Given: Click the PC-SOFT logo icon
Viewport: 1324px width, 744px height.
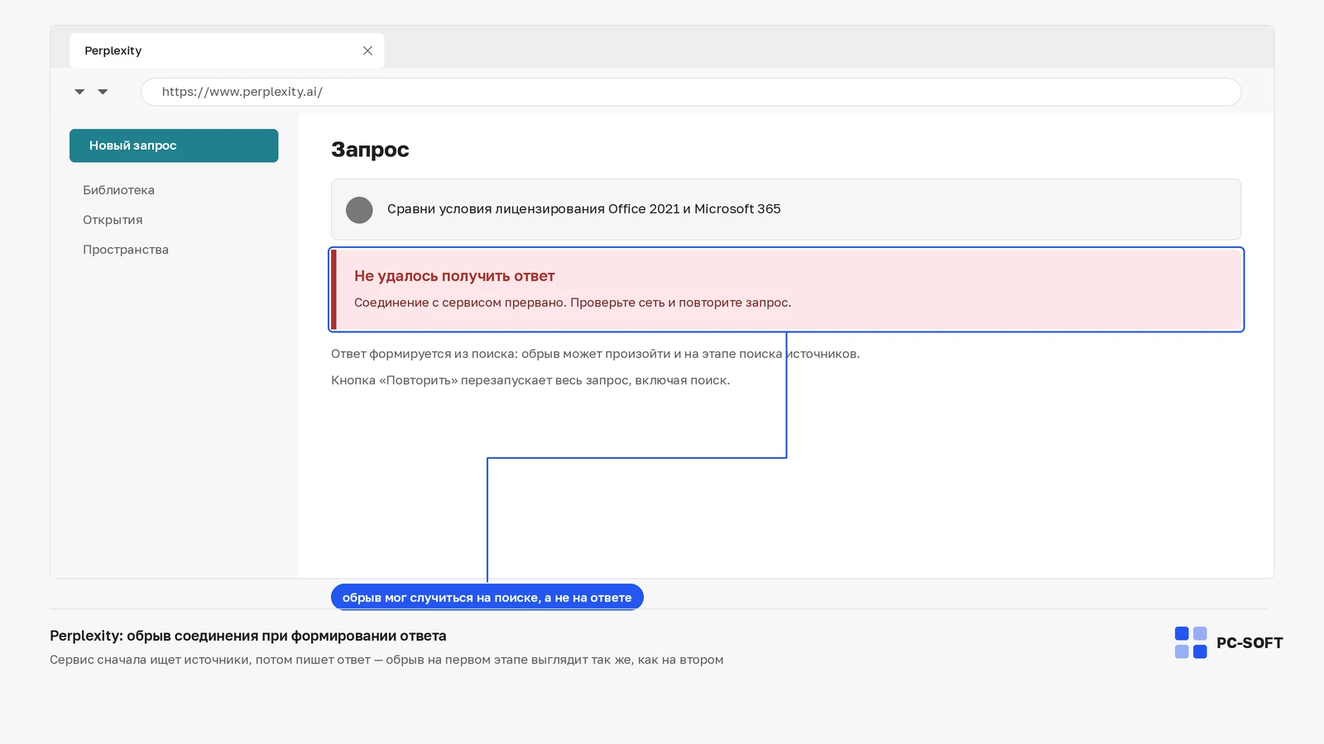Looking at the screenshot, I should (1191, 642).
